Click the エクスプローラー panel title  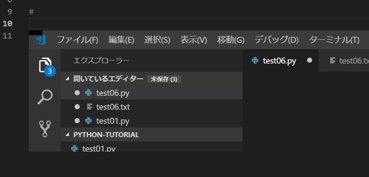(101, 61)
